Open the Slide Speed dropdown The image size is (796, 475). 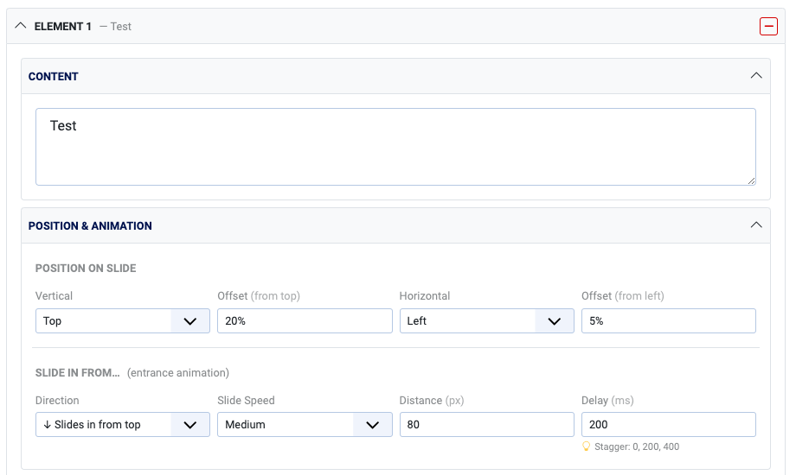(x=304, y=425)
